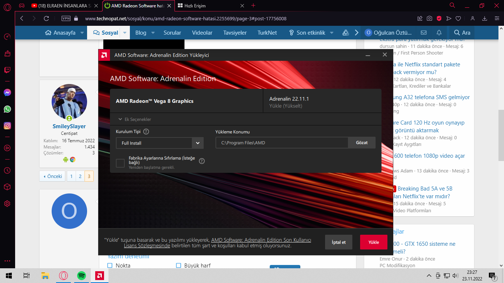
Task: Open Instagram in the Opera sidebar
Action: [7, 126]
